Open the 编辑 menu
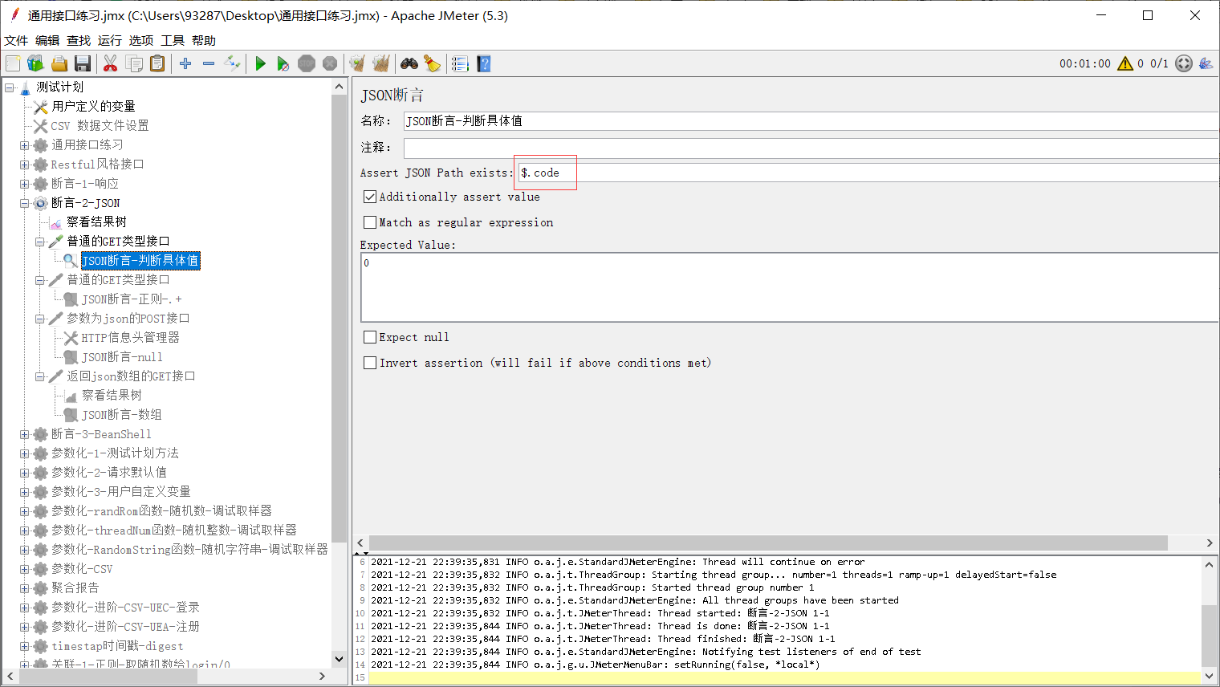The height and width of the screenshot is (687, 1220). point(47,40)
